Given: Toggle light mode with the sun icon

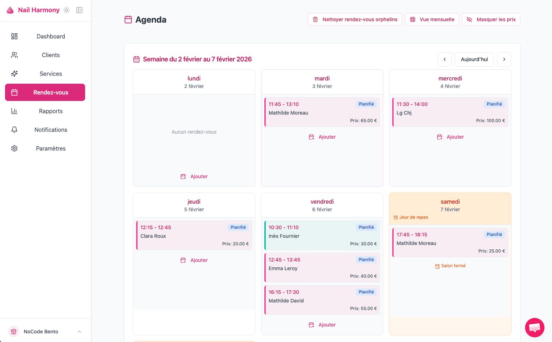Looking at the screenshot, I should coord(66,10).
